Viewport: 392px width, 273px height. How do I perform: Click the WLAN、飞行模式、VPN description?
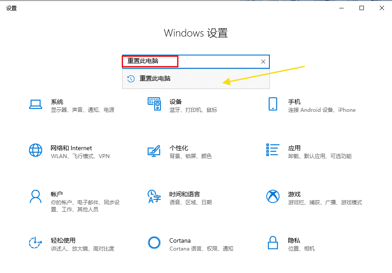pos(80,156)
